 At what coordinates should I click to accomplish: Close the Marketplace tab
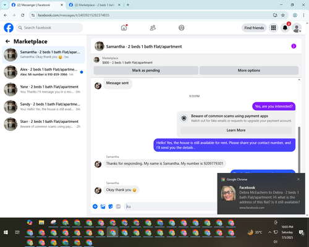click(119, 5)
